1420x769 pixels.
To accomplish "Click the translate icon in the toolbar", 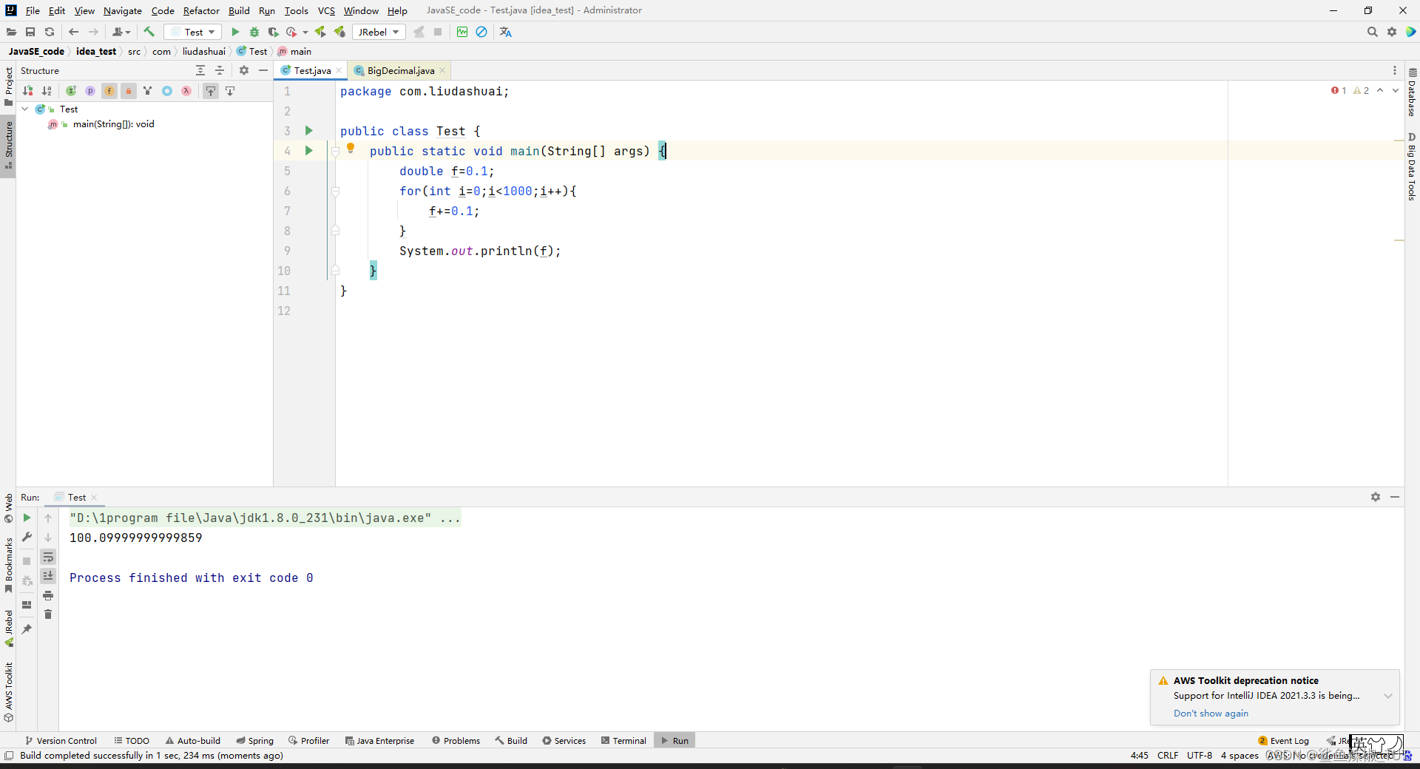I will coord(506,32).
